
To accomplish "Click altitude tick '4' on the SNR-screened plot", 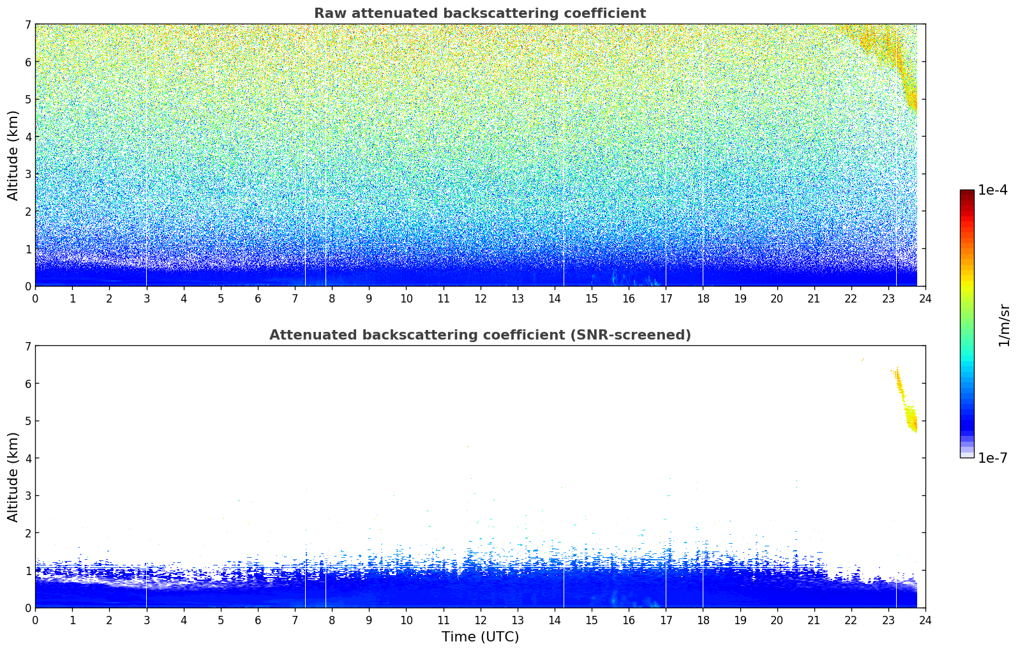I will (x=27, y=458).
